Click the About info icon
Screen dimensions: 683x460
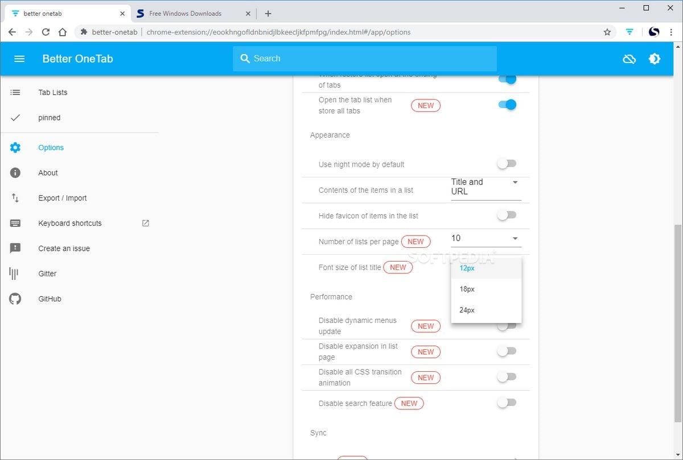[15, 173]
